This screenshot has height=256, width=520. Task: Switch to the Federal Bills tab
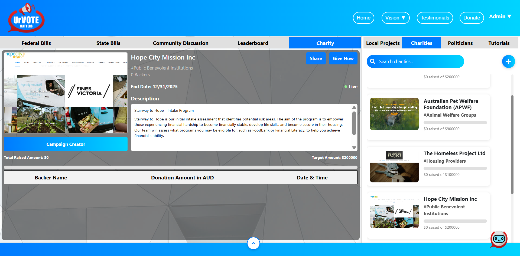[x=36, y=43]
